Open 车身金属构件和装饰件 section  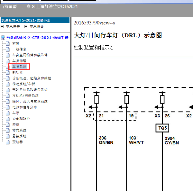(x=30, y=55)
